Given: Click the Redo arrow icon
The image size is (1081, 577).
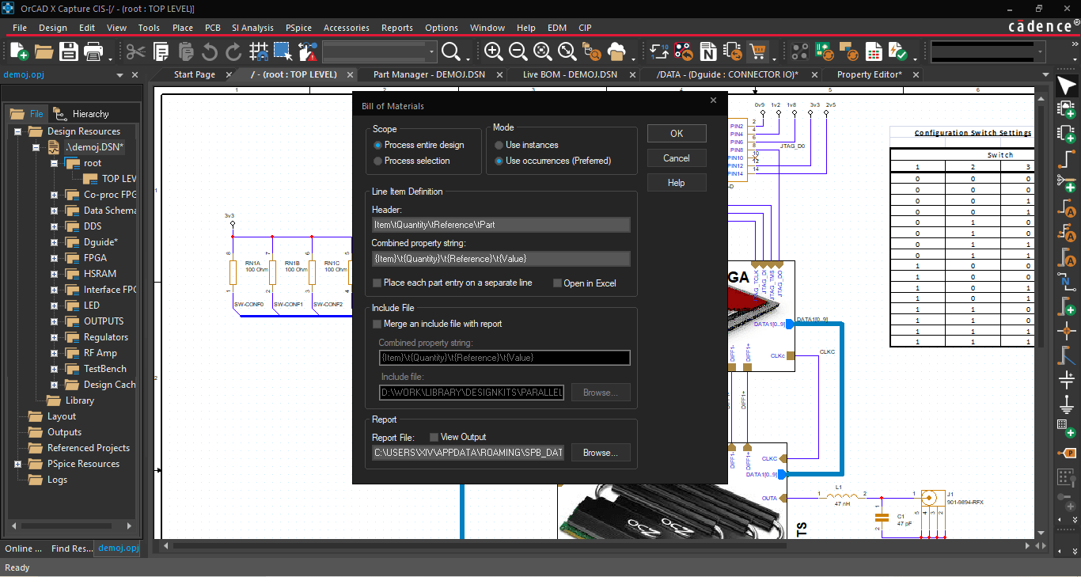Looking at the screenshot, I should point(233,52).
